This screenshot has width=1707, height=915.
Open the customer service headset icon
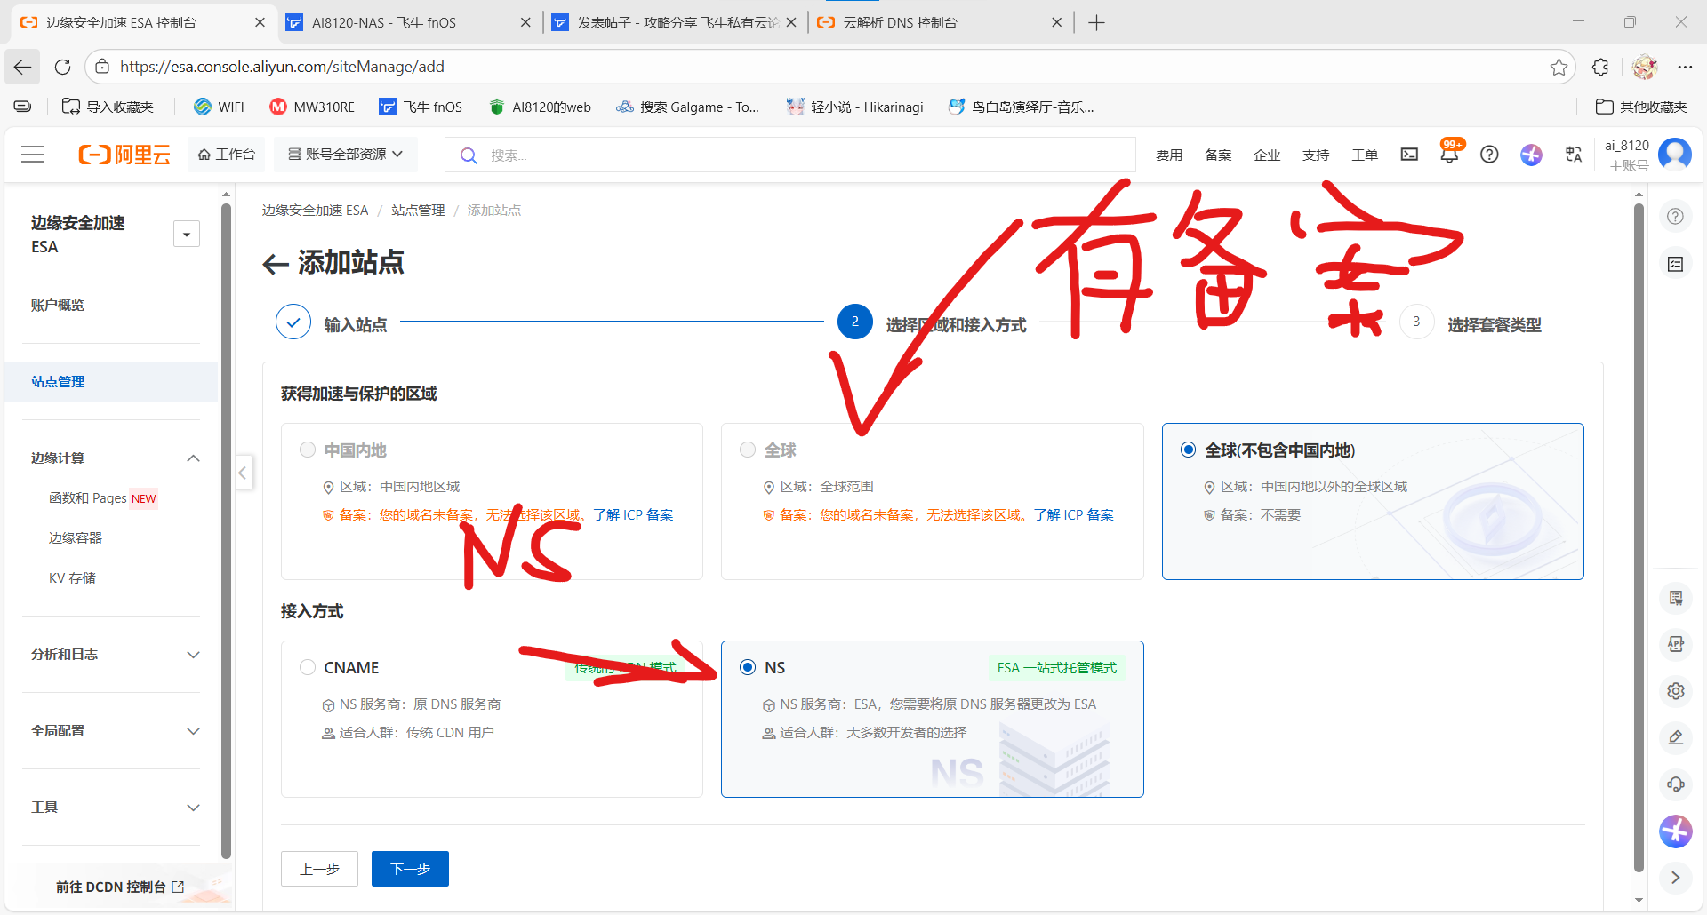pyautogui.click(x=1676, y=784)
